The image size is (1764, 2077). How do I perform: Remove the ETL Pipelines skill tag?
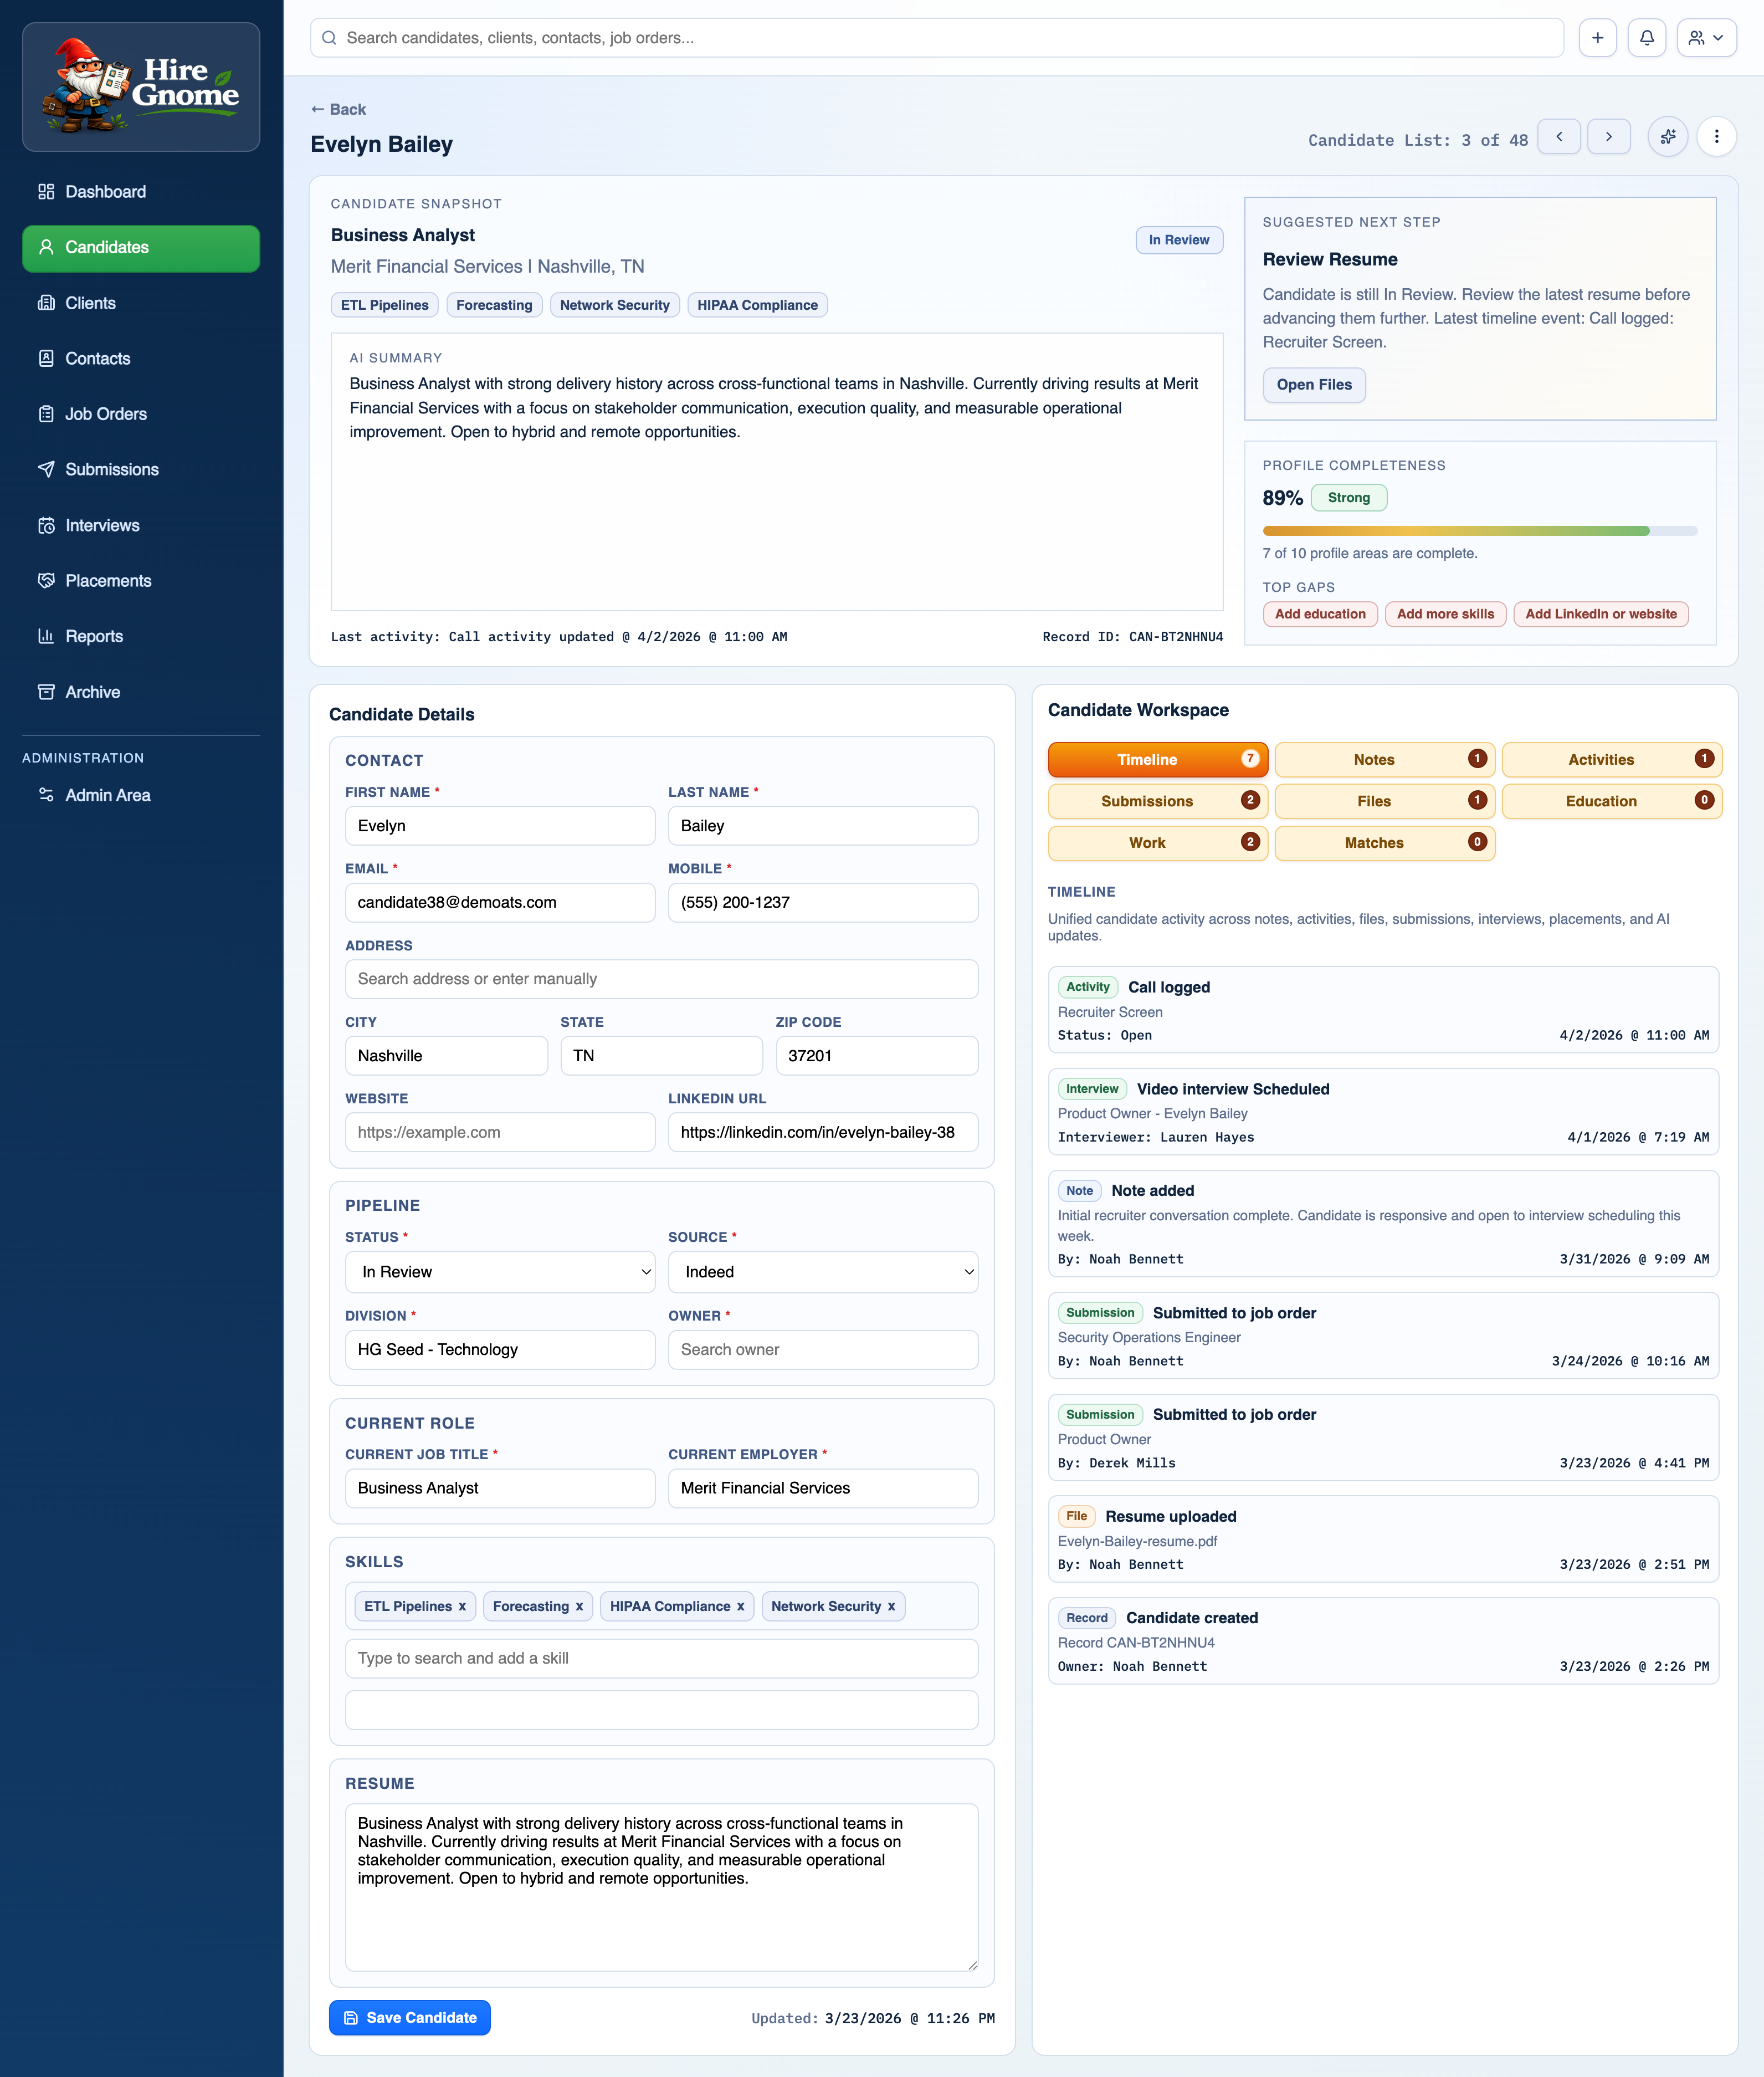tap(462, 1606)
